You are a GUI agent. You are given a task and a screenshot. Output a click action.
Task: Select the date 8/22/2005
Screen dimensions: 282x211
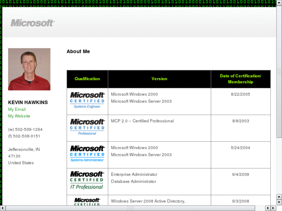point(240,94)
